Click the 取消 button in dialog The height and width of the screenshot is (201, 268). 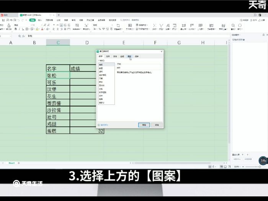(157, 125)
